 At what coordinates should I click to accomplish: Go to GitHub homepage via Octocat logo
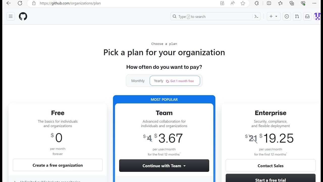[x=23, y=16]
